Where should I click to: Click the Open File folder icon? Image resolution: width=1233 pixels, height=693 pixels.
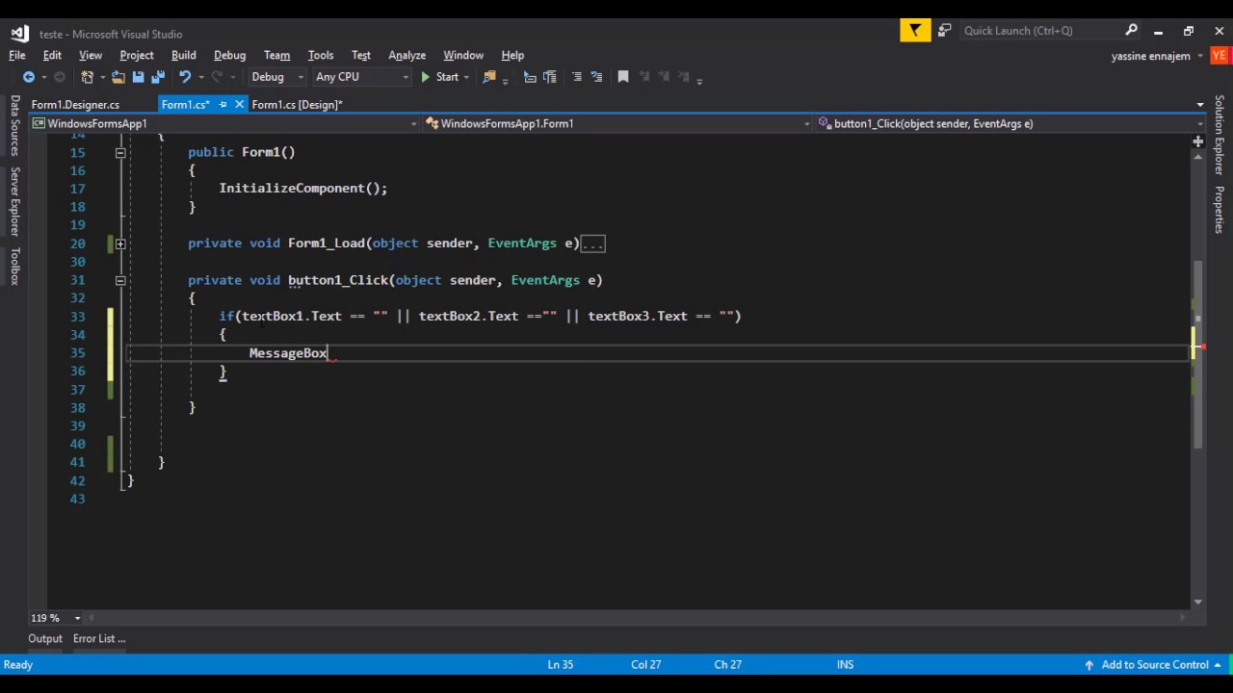(x=118, y=77)
